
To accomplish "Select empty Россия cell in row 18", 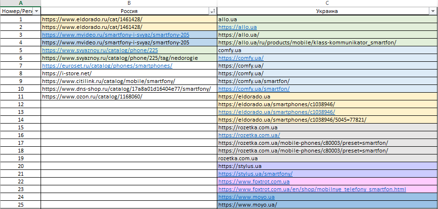I will click(129, 151).
